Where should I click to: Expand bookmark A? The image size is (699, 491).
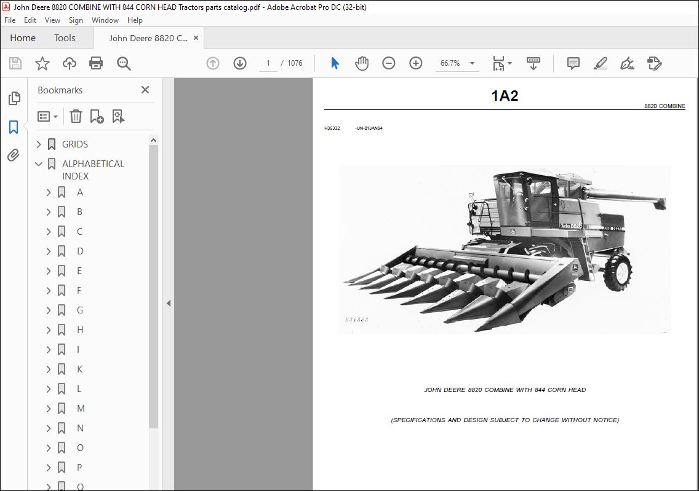pos(49,192)
